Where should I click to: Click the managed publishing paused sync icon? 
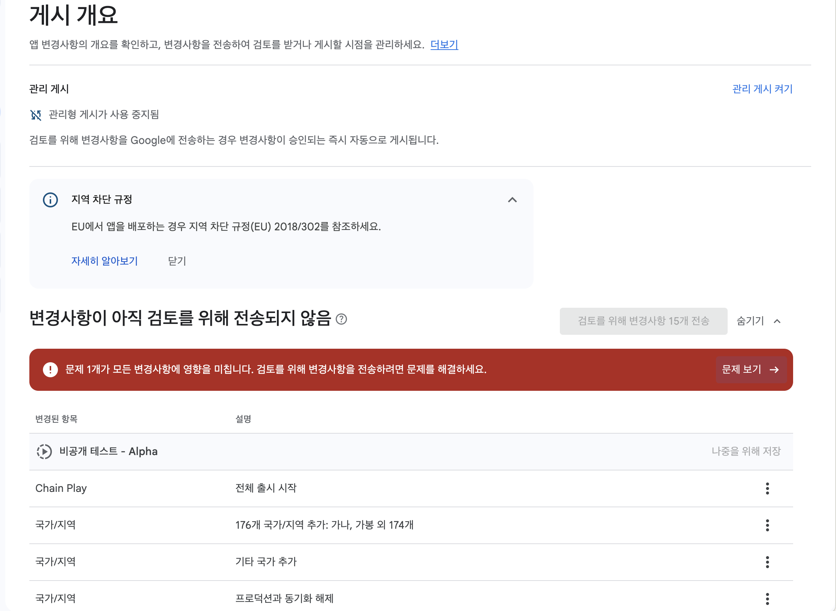coord(36,115)
